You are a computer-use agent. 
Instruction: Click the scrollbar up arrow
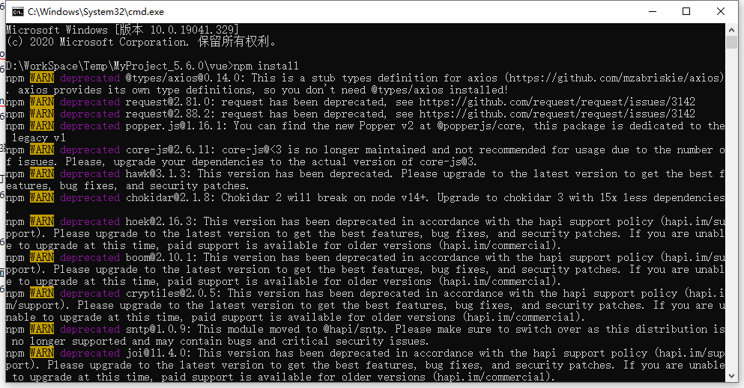tap(731, 29)
